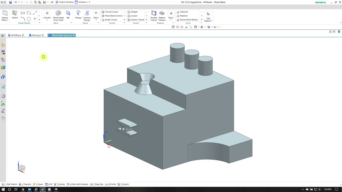Select the Pattern Feature tool
Screen dimensions: 342x192
(x=162, y=16)
